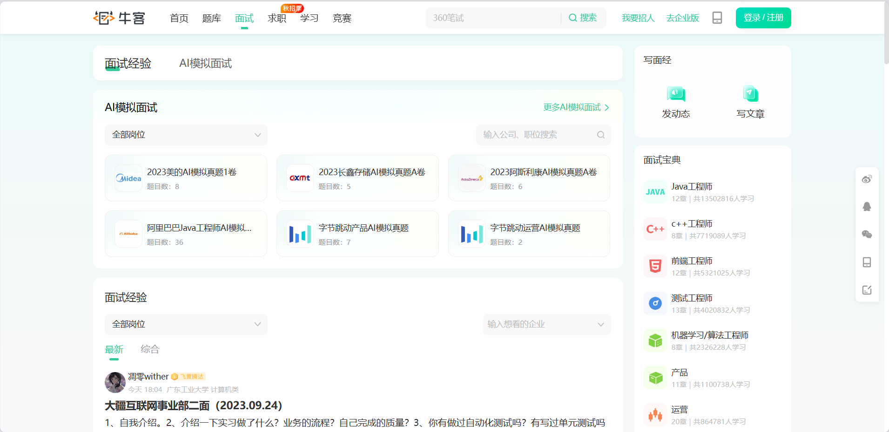Click 测试工程师 guide title
Screen dimensions: 889x432
692,298
